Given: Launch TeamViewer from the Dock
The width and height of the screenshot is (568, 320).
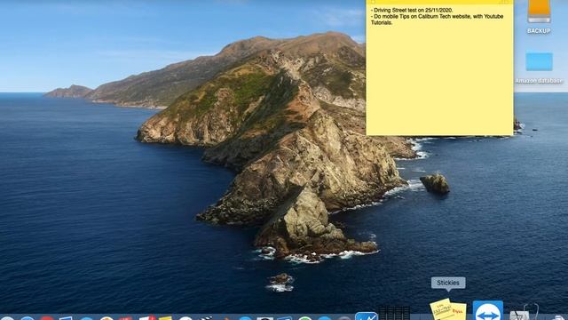Looking at the screenshot, I should coord(487,310).
